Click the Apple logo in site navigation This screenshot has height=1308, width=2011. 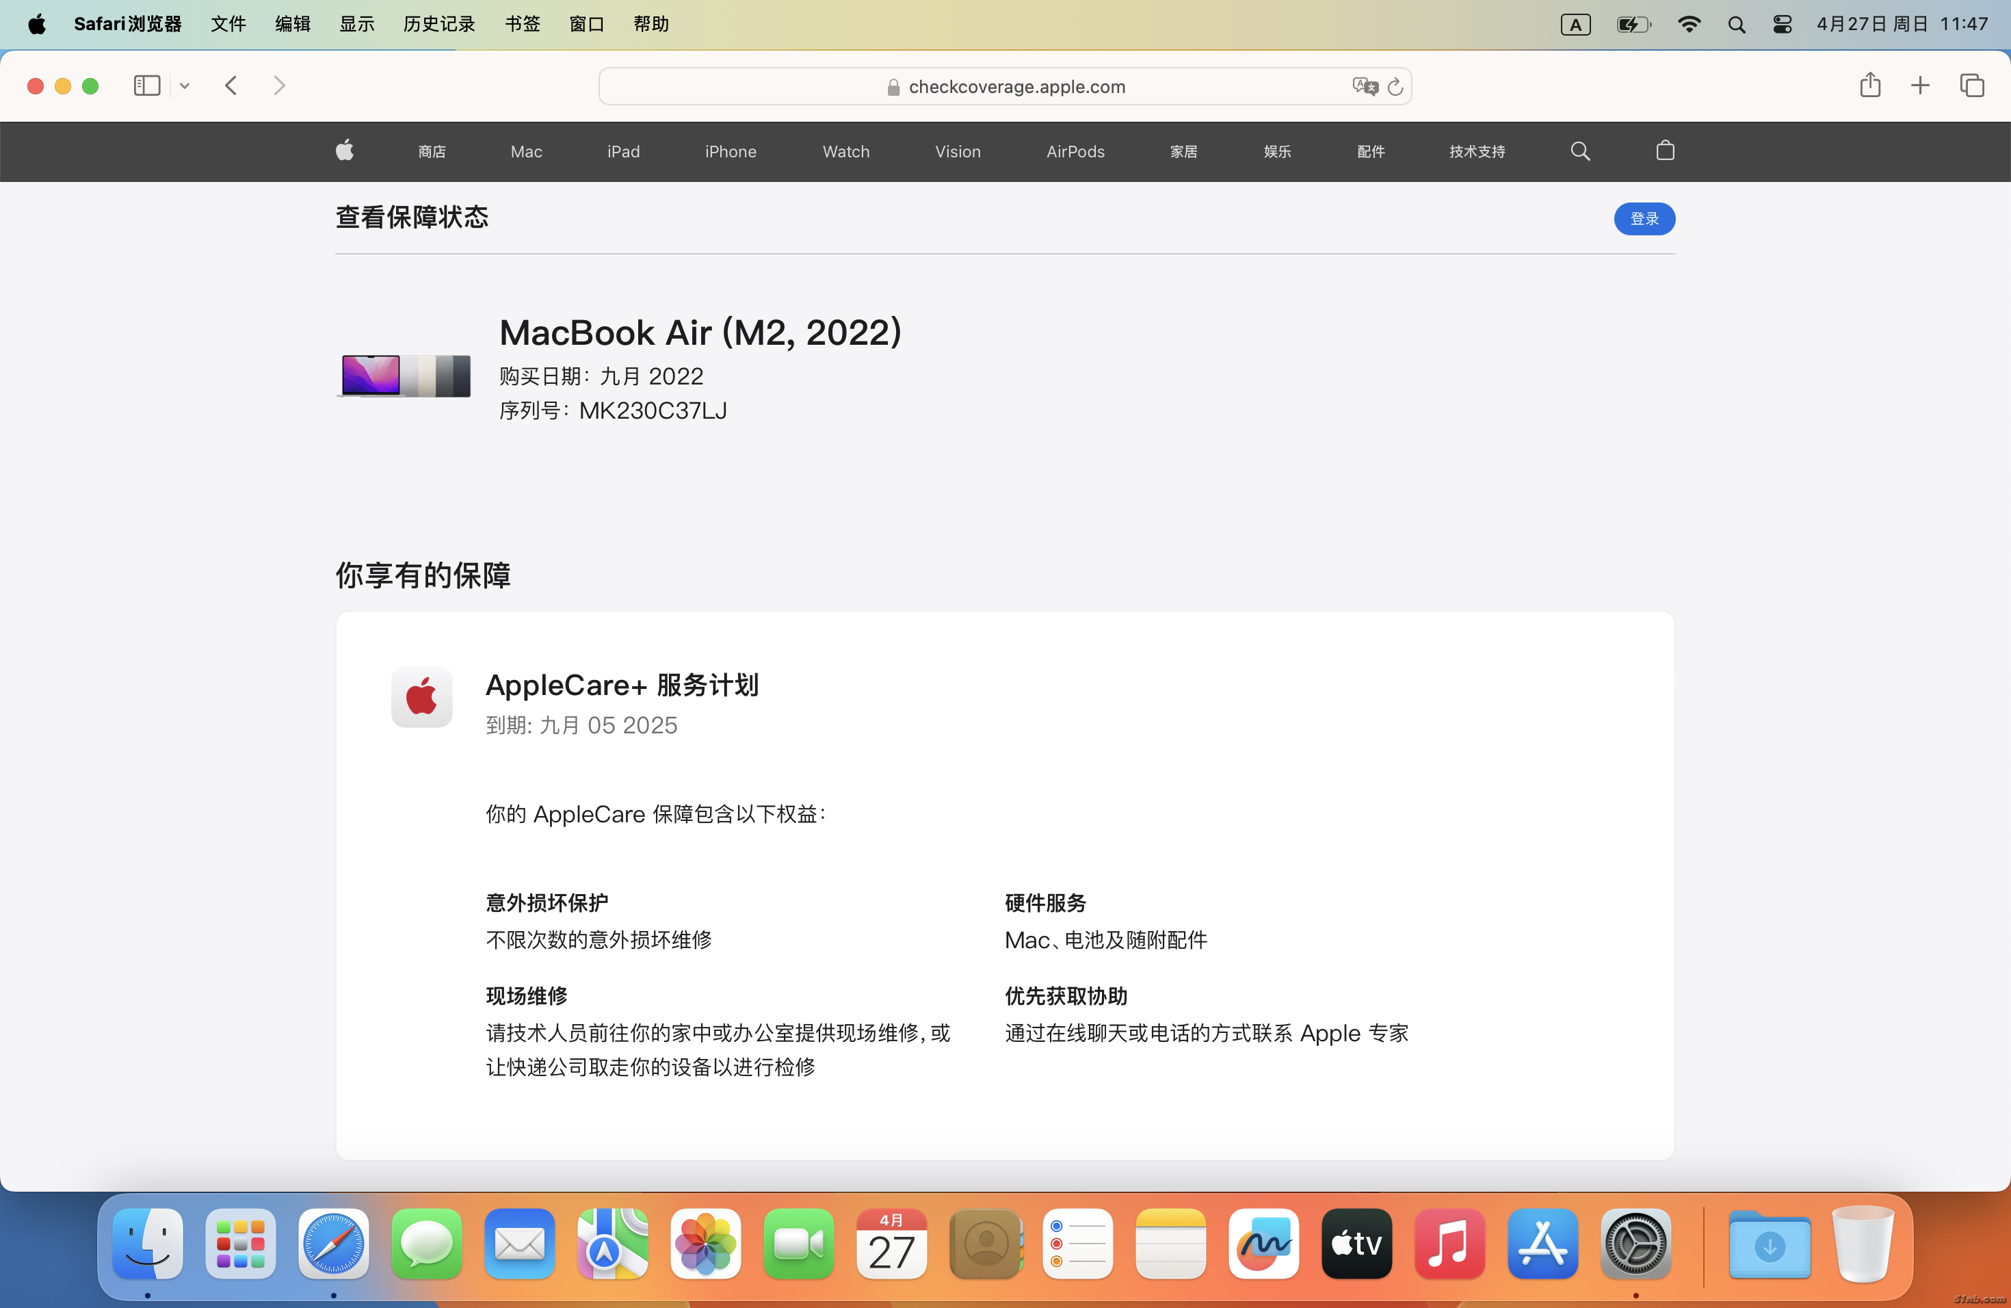pyautogui.click(x=345, y=151)
